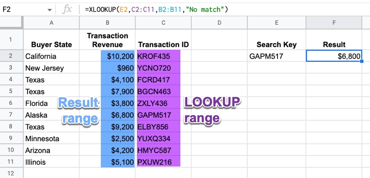Click the select-all corner box
370x178 pixels.
[12, 23]
